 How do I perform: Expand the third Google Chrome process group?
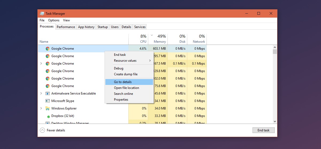point(41,64)
